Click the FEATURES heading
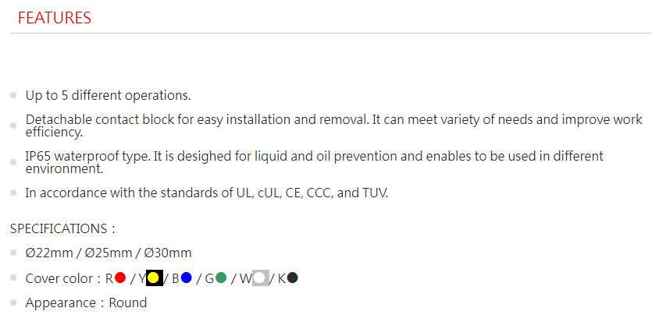The height and width of the screenshot is (322, 652). [x=55, y=18]
